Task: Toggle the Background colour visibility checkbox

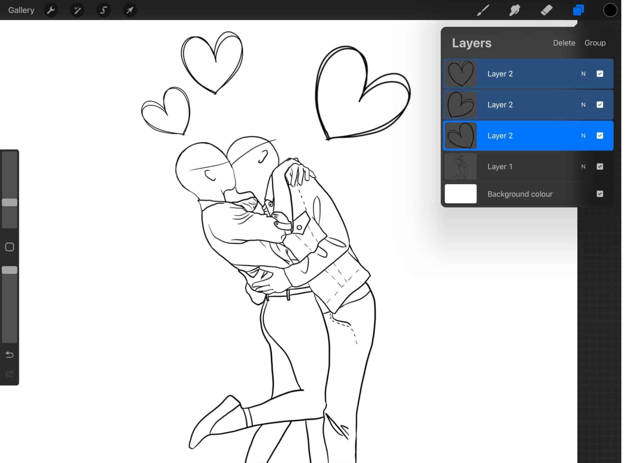Action: click(x=600, y=194)
